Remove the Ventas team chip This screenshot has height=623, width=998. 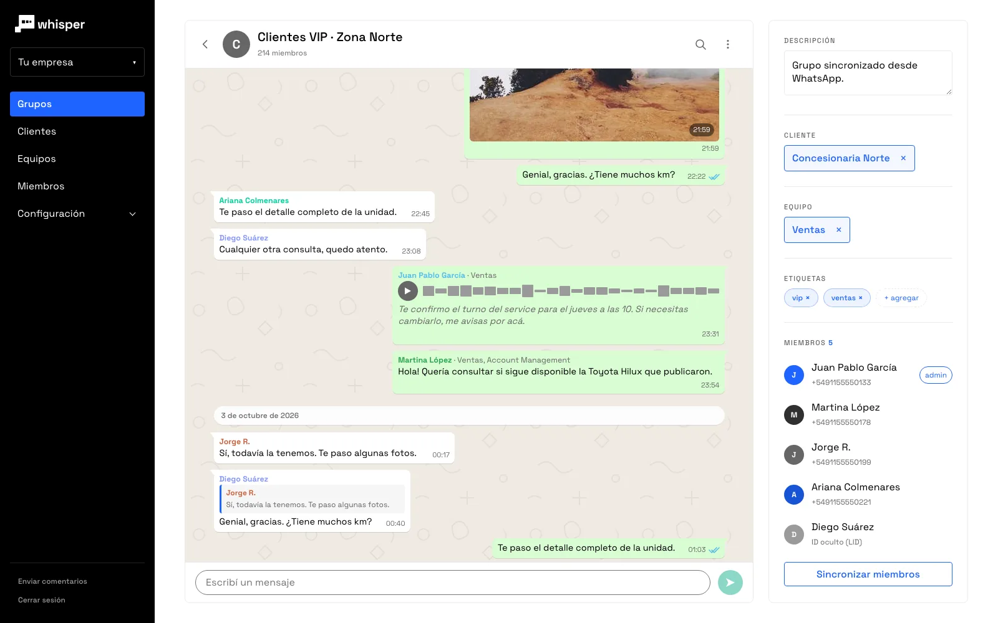[838, 230]
